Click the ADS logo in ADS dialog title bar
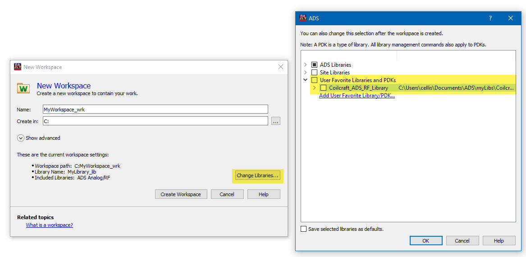Image resolution: width=526 pixels, height=257 pixels. pos(303,18)
